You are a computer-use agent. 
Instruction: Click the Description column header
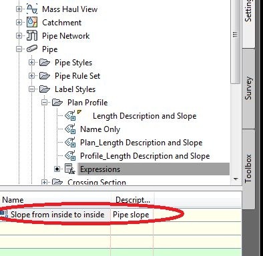click(x=132, y=200)
